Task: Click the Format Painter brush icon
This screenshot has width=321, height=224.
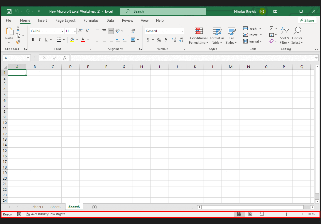Action: [18, 42]
